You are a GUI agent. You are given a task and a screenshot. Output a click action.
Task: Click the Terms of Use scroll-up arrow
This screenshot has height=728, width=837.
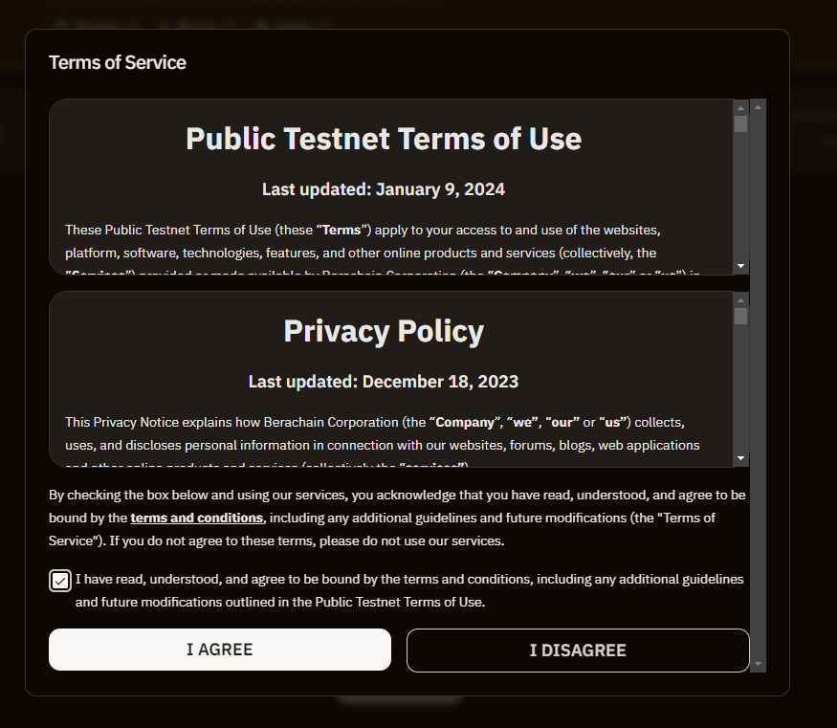740,108
